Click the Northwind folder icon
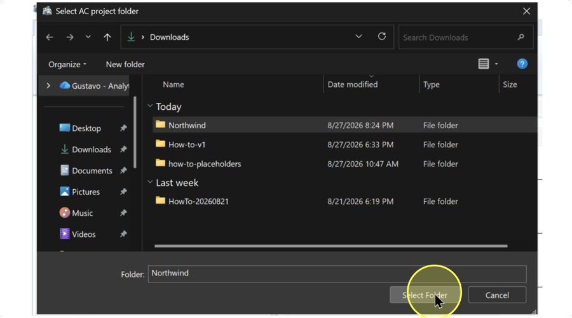572x318 pixels. [160, 124]
